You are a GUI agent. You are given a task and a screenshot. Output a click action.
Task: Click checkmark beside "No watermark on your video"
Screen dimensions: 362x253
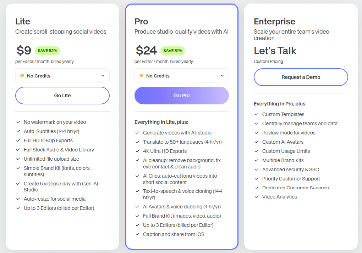(x=18, y=122)
